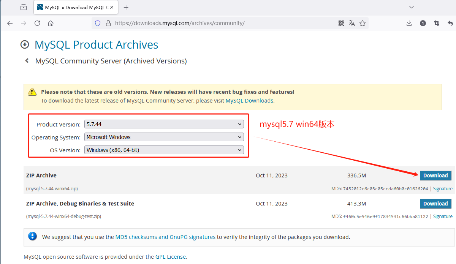This screenshot has width=456, height=264.
Task: Open the browser downloads panel
Action: tap(409, 23)
